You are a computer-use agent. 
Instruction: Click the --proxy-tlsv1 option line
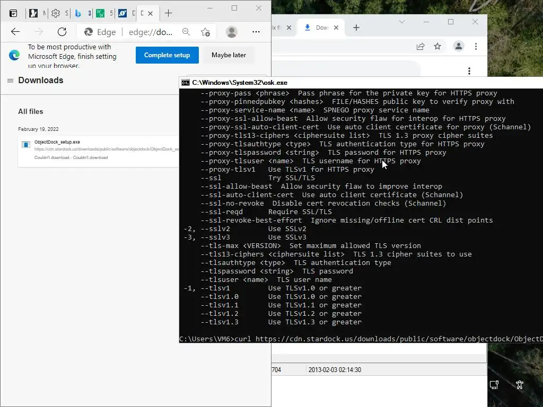pyautogui.click(x=287, y=169)
